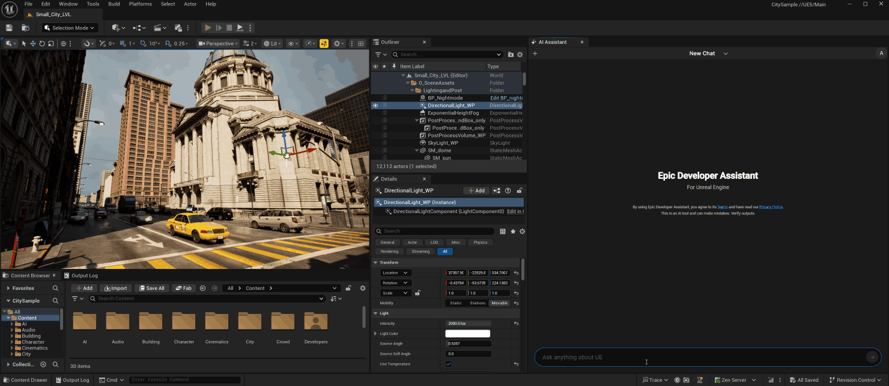The width and height of the screenshot is (889, 386).
Task: Open the Build menu
Action: point(114,4)
